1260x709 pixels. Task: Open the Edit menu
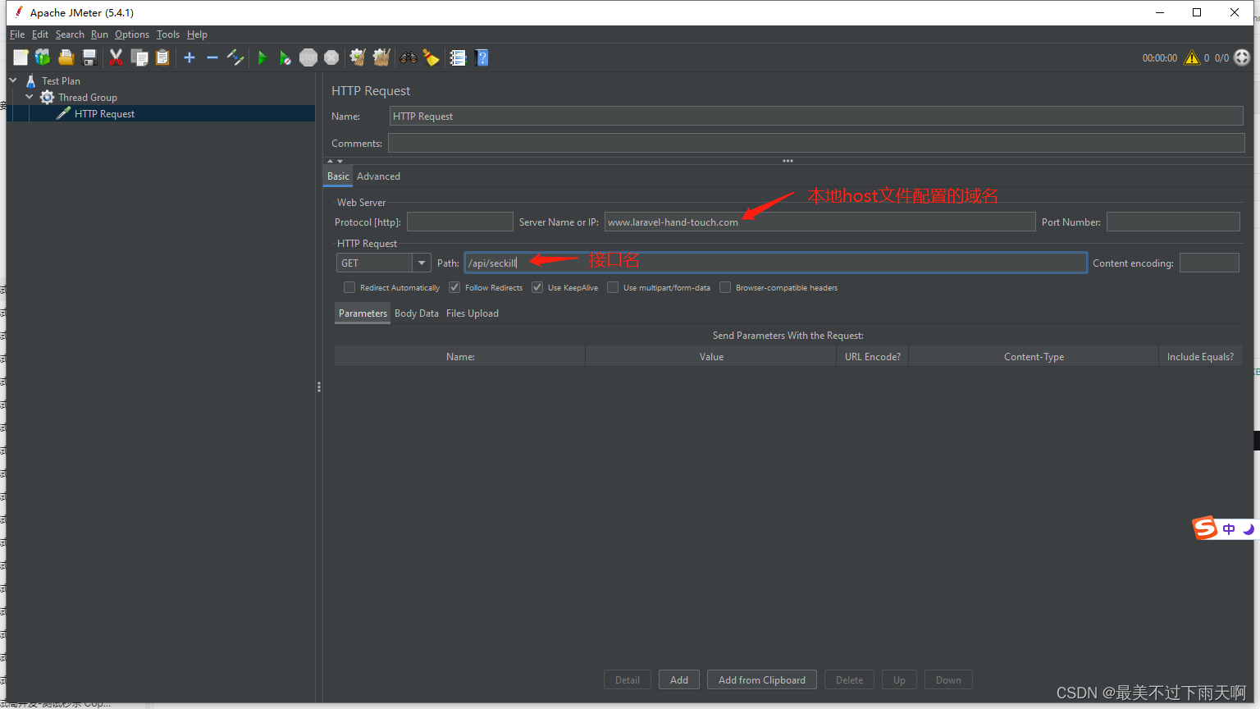click(40, 34)
